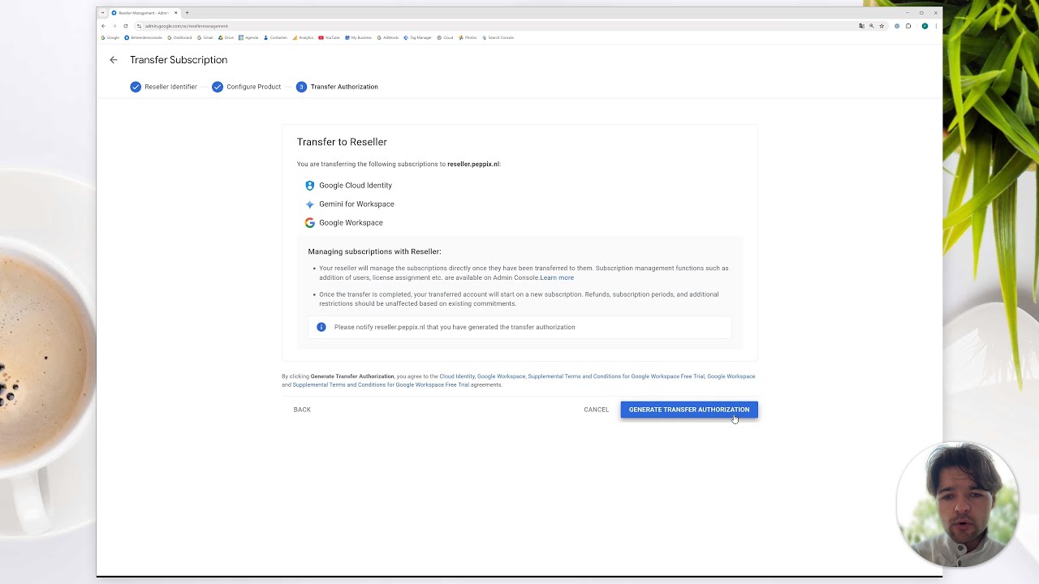Click the Google Workspace G icon

309,223
